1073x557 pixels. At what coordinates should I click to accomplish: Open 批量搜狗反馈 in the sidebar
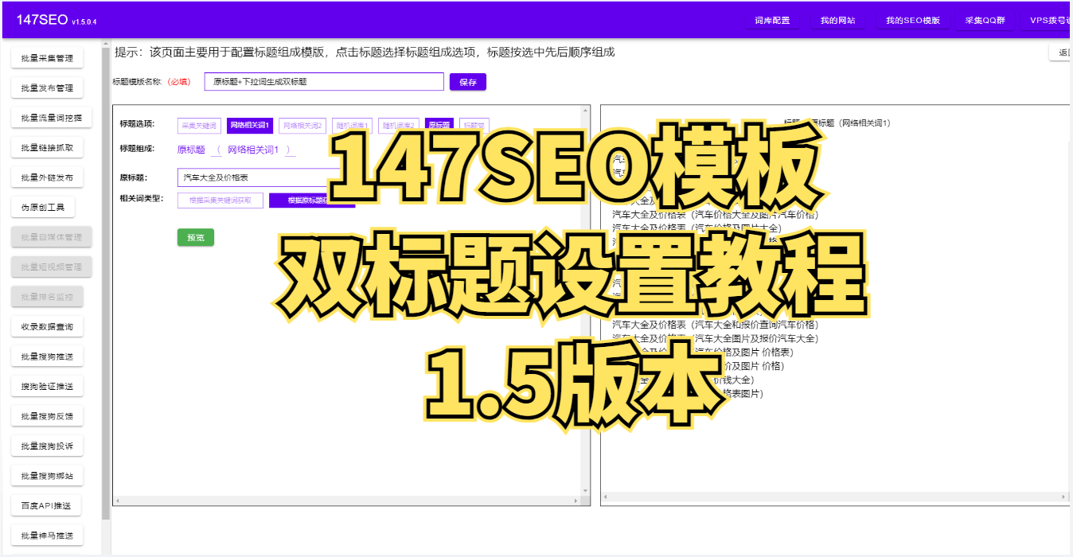47,416
